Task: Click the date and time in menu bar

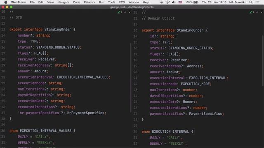Action: tap(214, 2)
